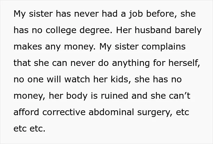Click the word "barely" in the text
The width and height of the screenshot is (213, 144).
(x=188, y=31)
